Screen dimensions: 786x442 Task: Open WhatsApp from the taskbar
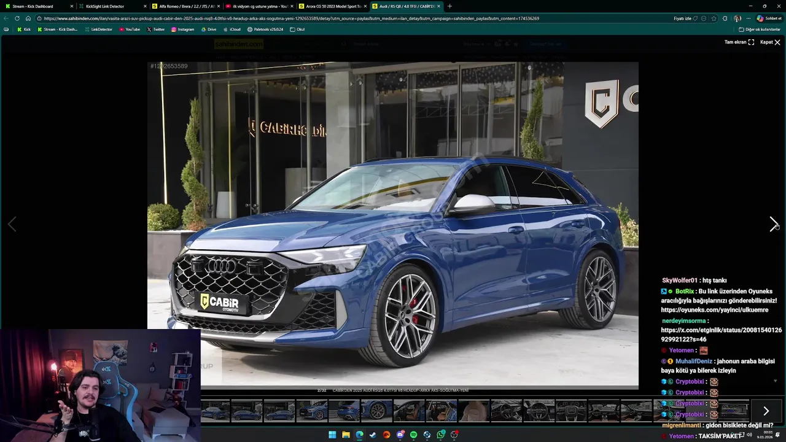pos(441,435)
